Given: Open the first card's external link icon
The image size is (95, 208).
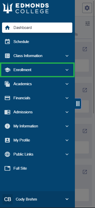Looking at the screenshot, I should pos(85,49).
